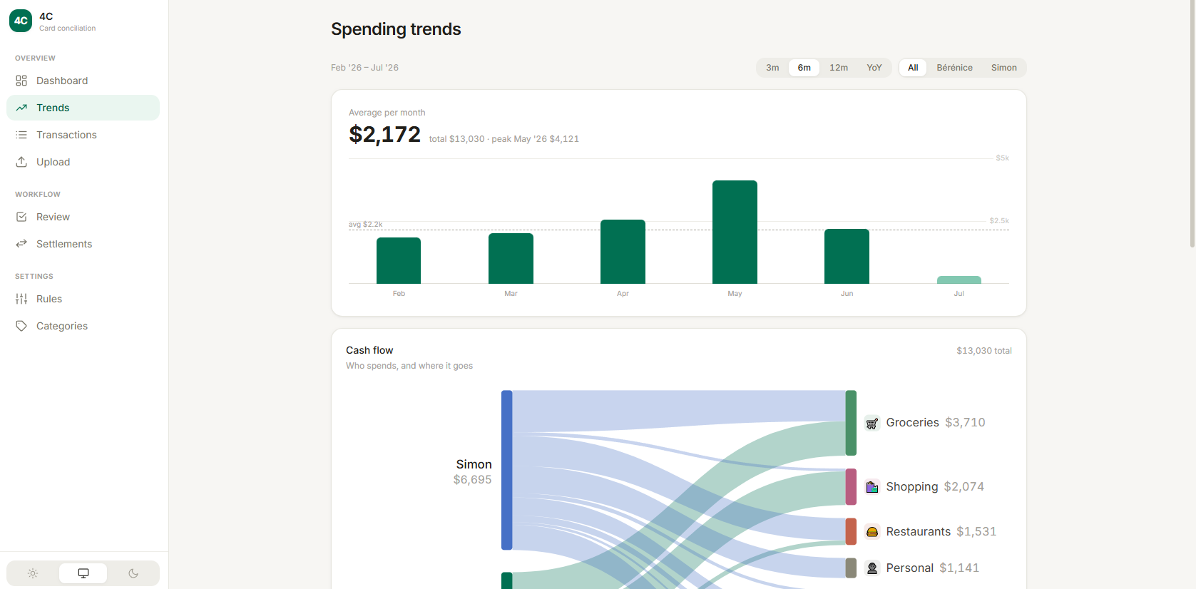Click the 'avg $2.2k' chart label
Screen dimensions: 1196x589
click(365, 225)
